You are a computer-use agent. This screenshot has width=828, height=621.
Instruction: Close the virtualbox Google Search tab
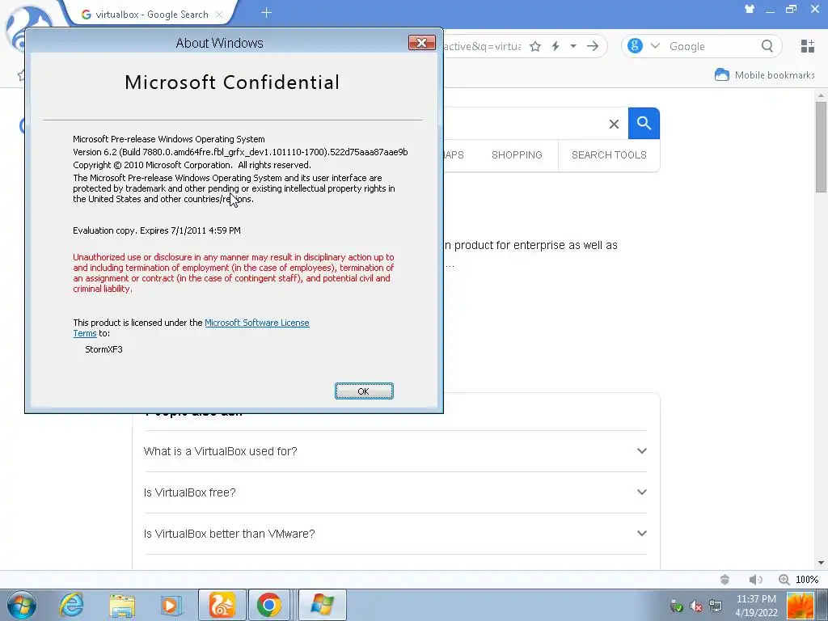coord(218,15)
